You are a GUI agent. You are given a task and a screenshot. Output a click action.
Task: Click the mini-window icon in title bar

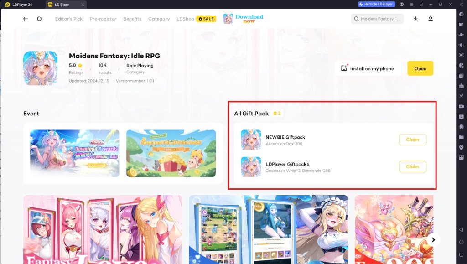(x=421, y=4)
